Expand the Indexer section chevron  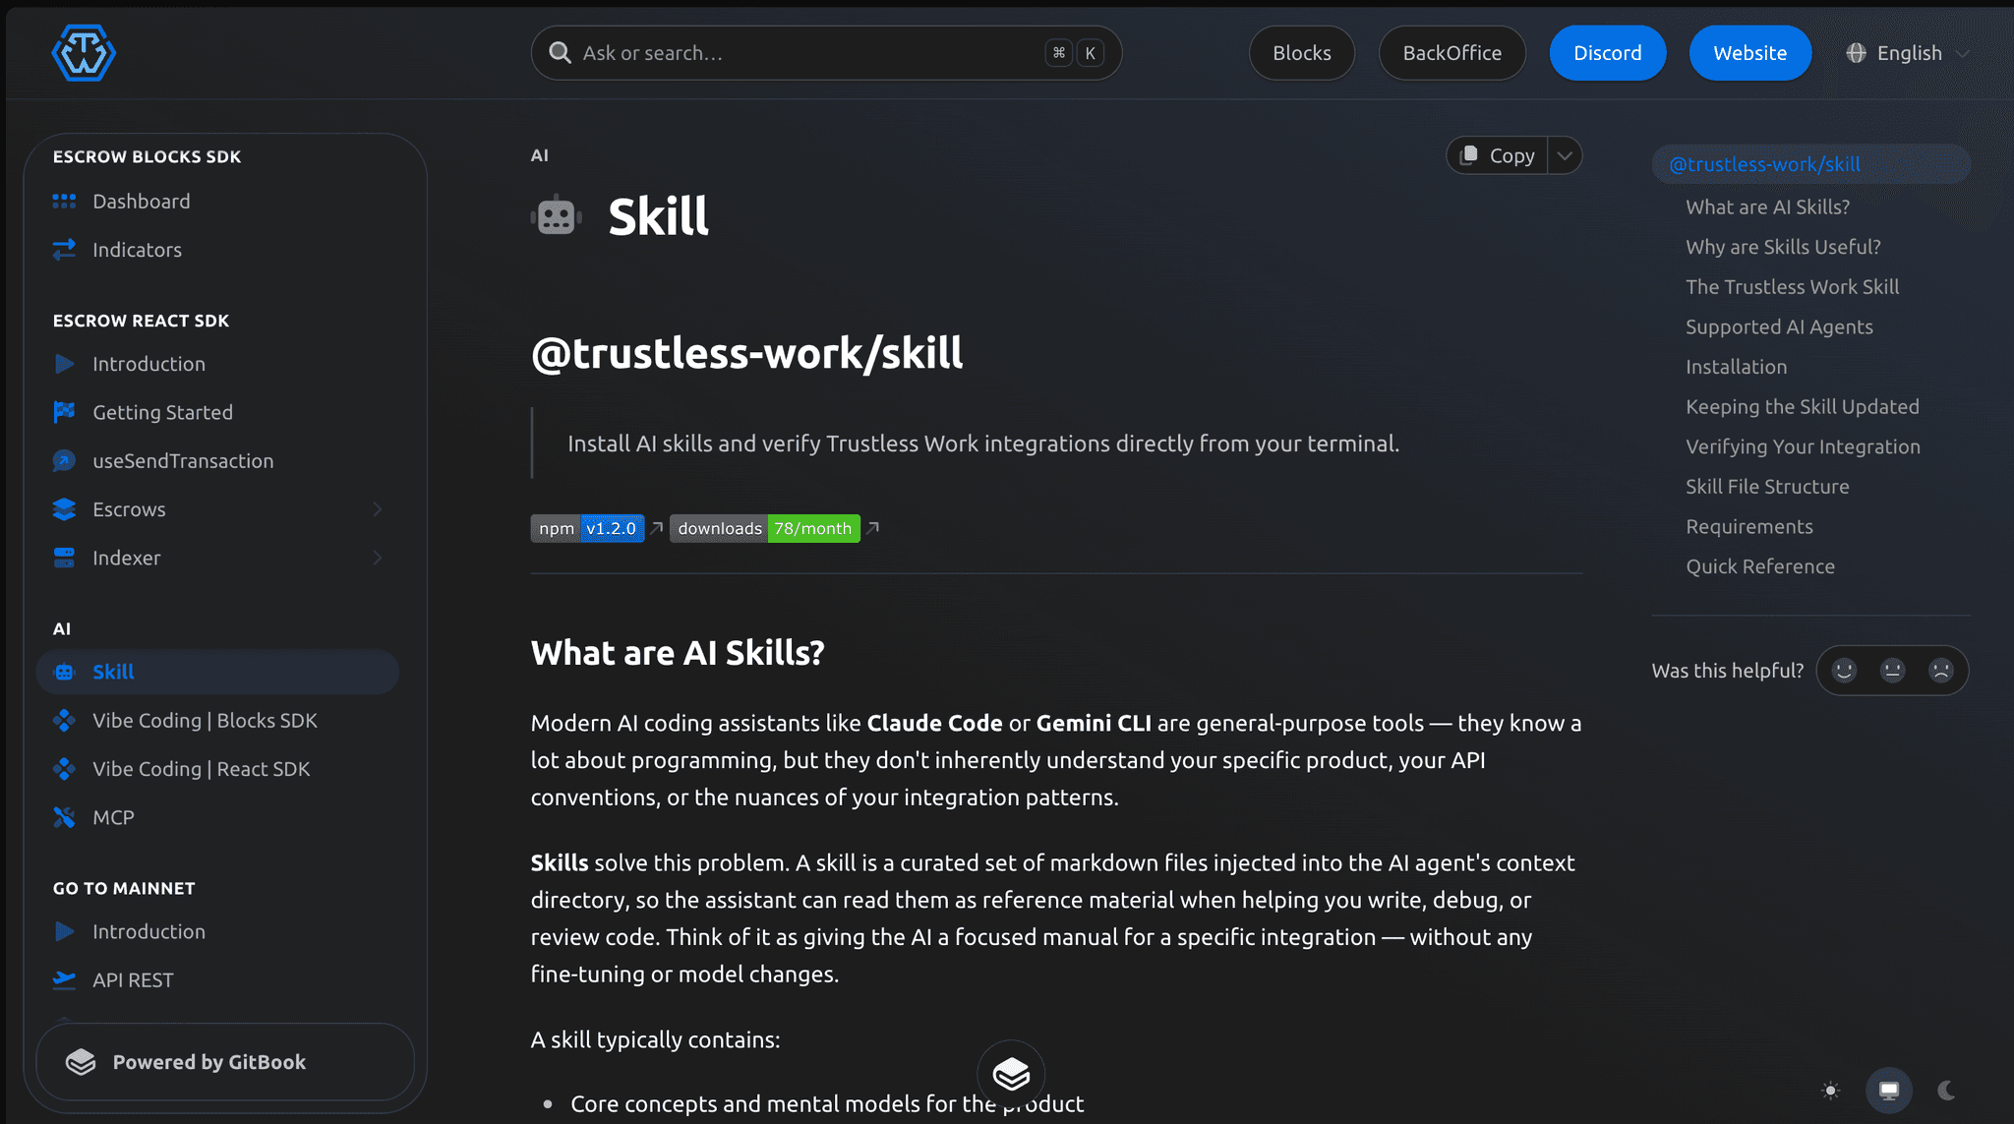378,558
